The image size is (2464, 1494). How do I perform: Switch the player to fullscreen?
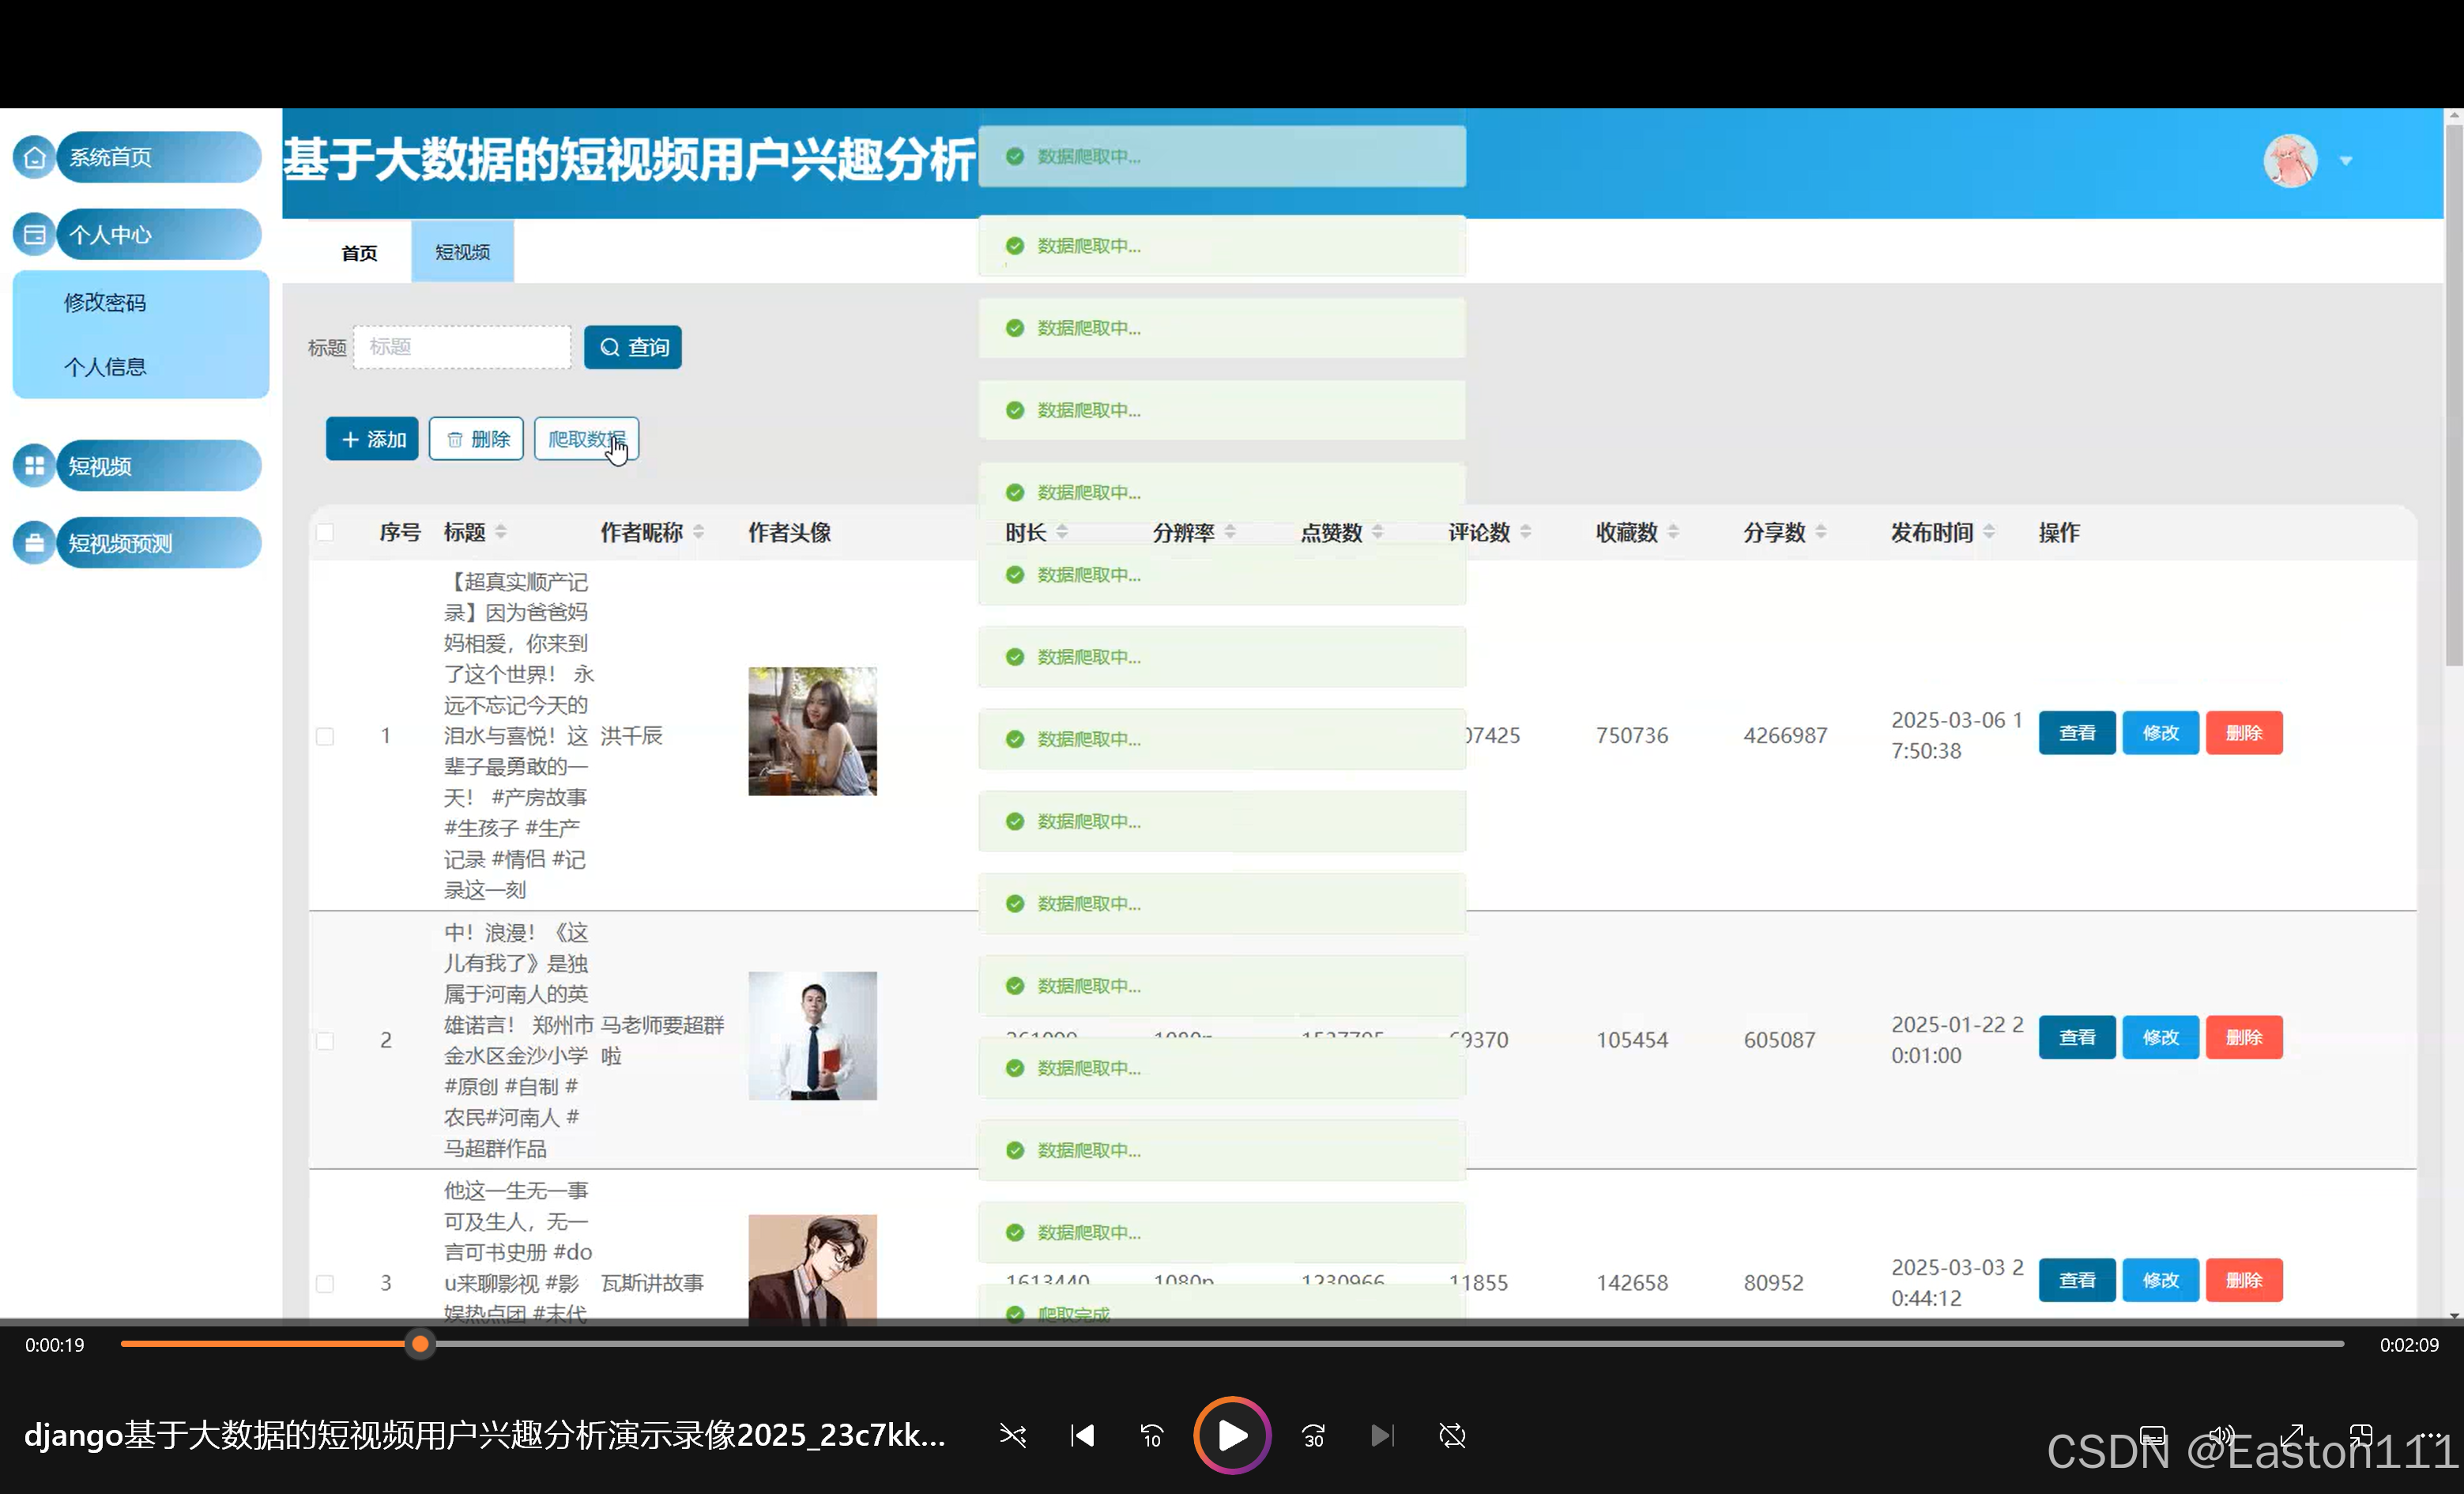point(2291,1436)
